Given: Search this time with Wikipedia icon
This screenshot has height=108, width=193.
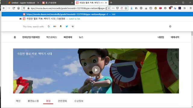Looking at the screenshot, I should pos(73,26).
